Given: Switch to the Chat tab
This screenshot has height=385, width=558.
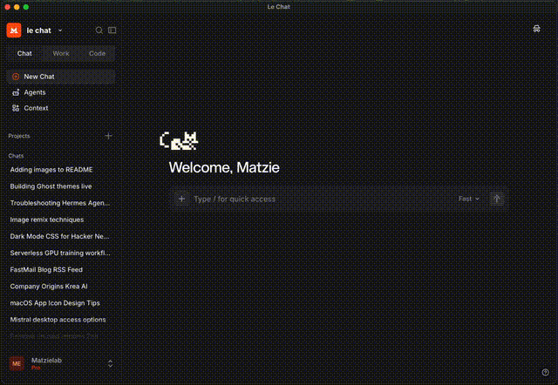Looking at the screenshot, I should point(24,53).
